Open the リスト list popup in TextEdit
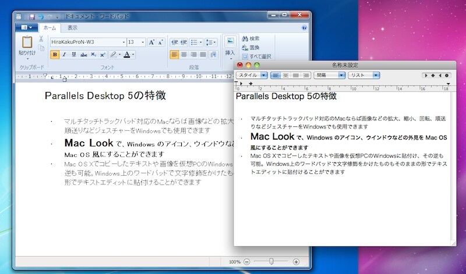Screen dimensions: 466x274 [364, 76]
